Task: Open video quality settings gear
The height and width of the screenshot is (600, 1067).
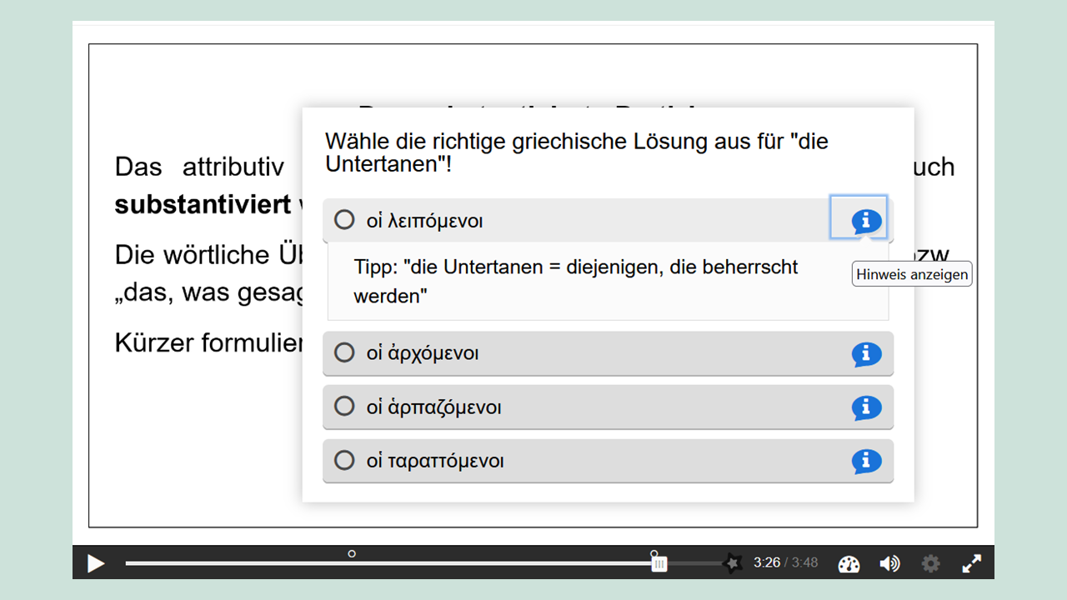Action: [930, 564]
